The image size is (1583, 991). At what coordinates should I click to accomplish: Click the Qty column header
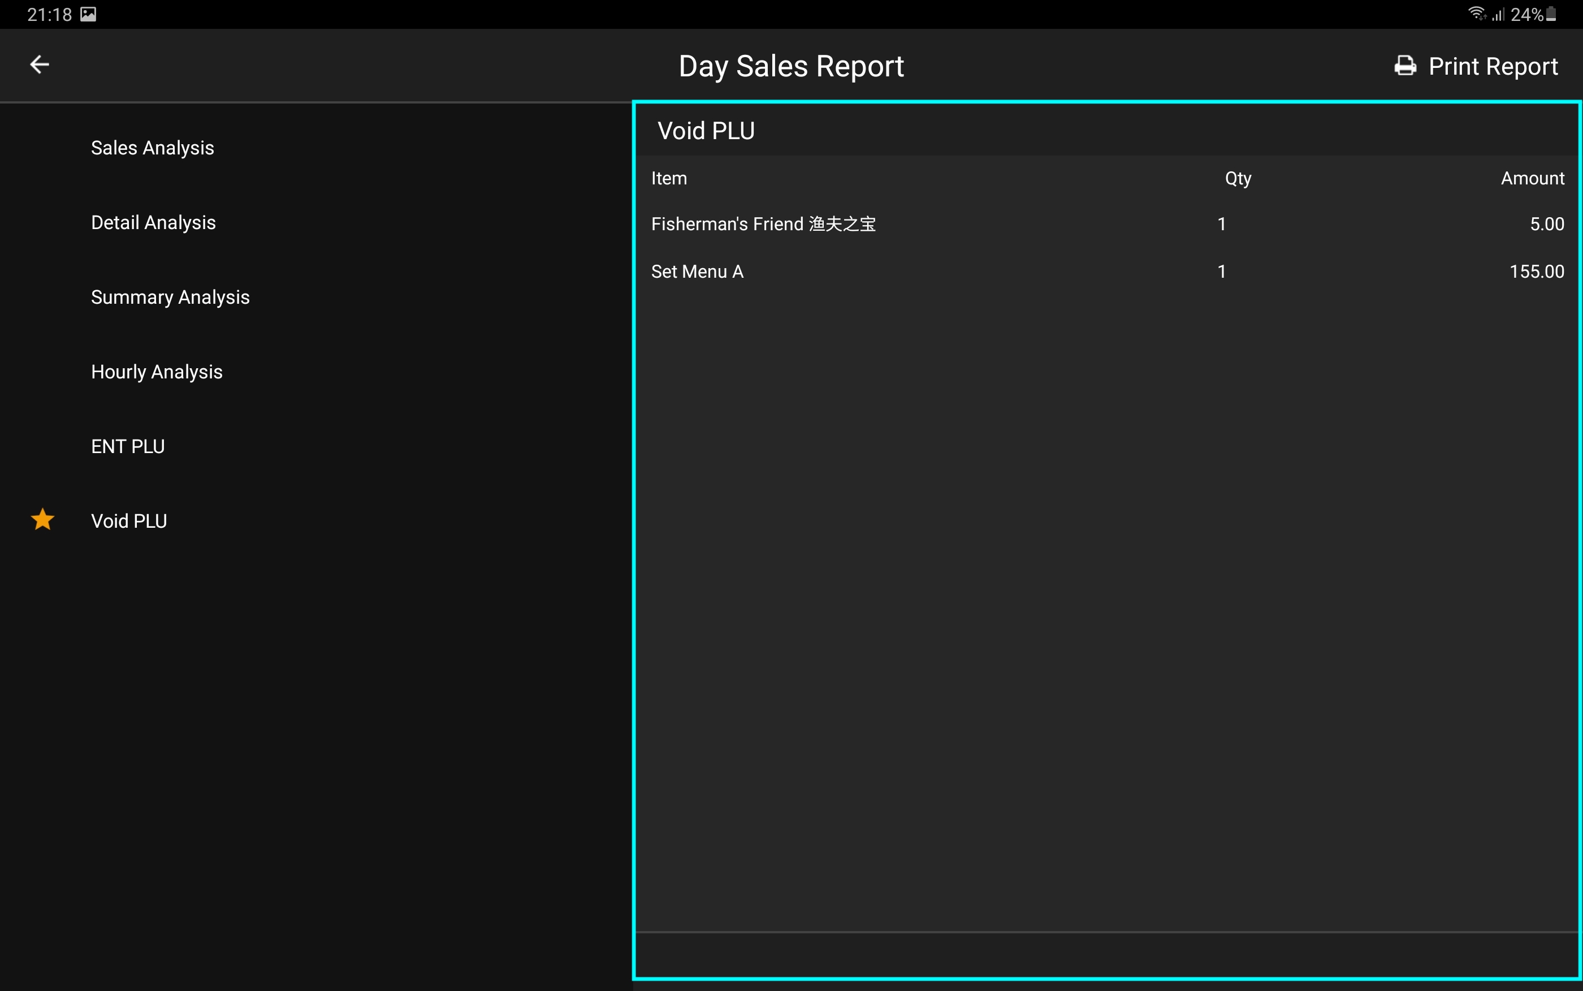coord(1238,178)
